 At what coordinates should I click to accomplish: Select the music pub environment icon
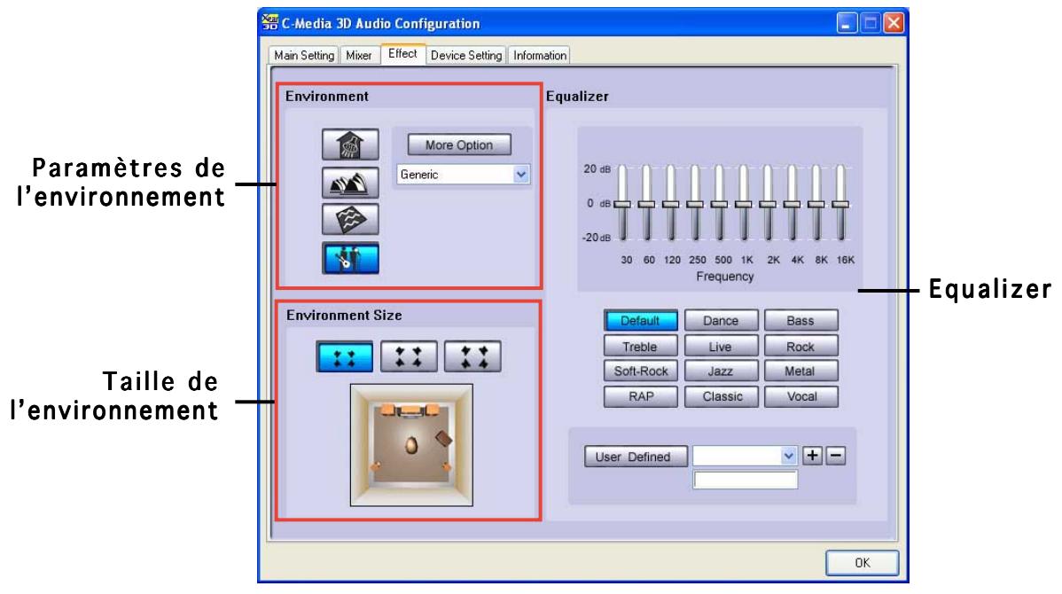pos(350,258)
